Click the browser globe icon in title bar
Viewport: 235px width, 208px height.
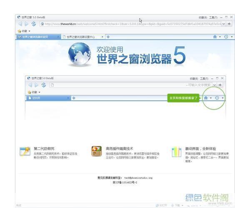click(19, 17)
